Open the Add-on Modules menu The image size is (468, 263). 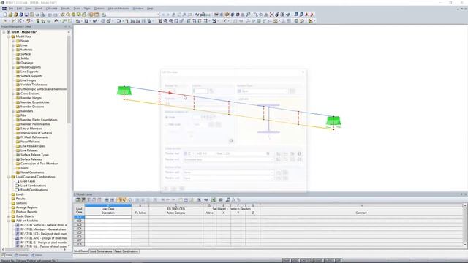tap(118, 9)
